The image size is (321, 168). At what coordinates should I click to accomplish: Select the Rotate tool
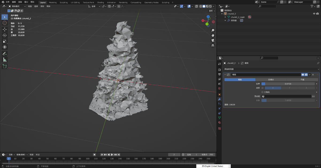point(5,35)
